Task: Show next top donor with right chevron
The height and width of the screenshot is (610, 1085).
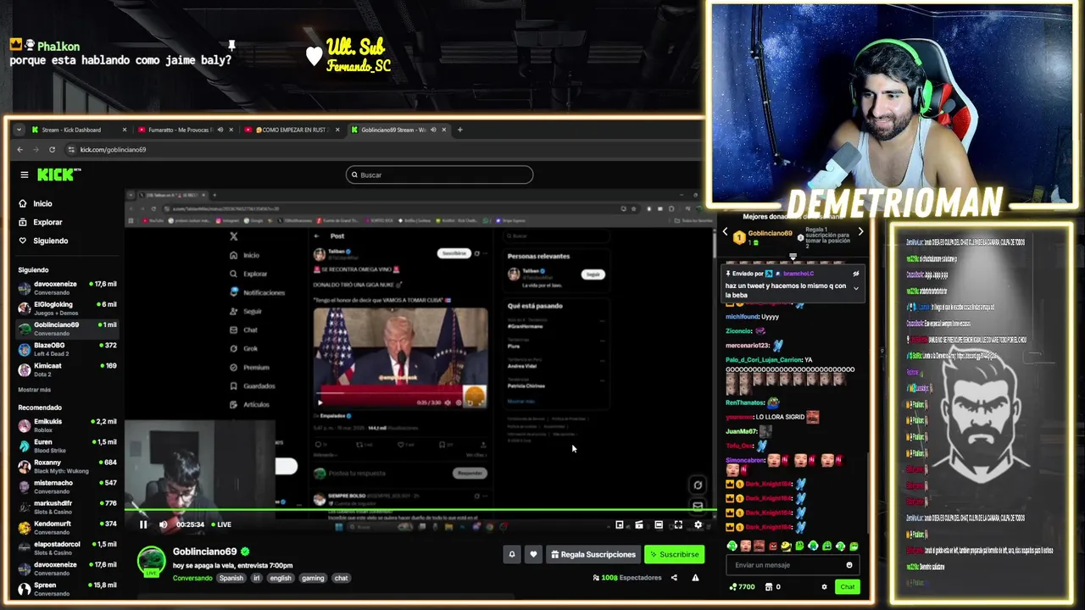Action: coord(860,232)
